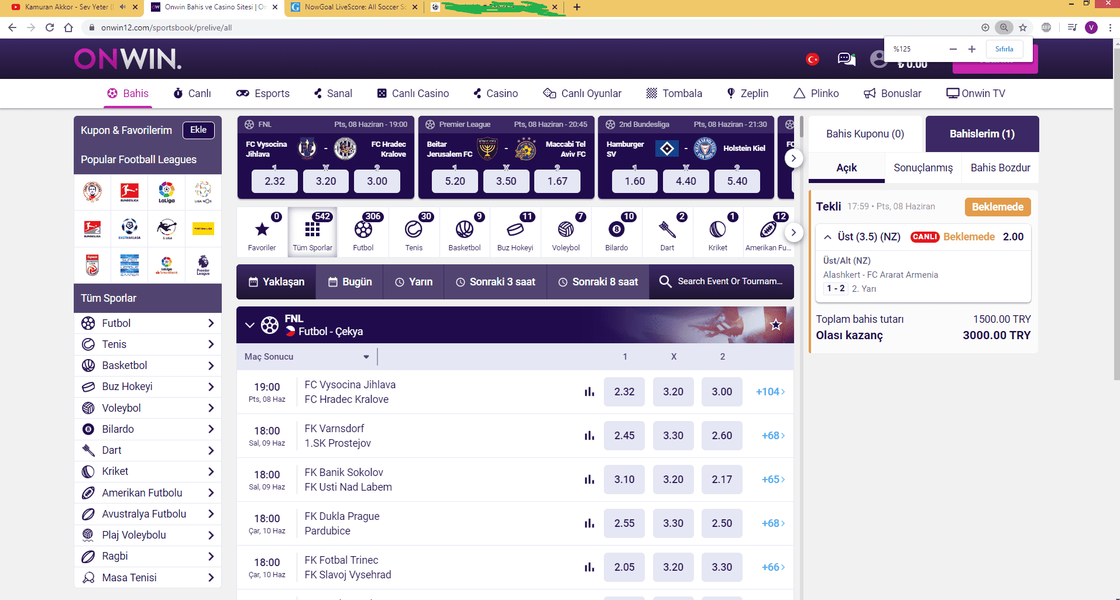Collapse the FNL Futbol - Çekya section
The image size is (1120, 600).
(250, 325)
